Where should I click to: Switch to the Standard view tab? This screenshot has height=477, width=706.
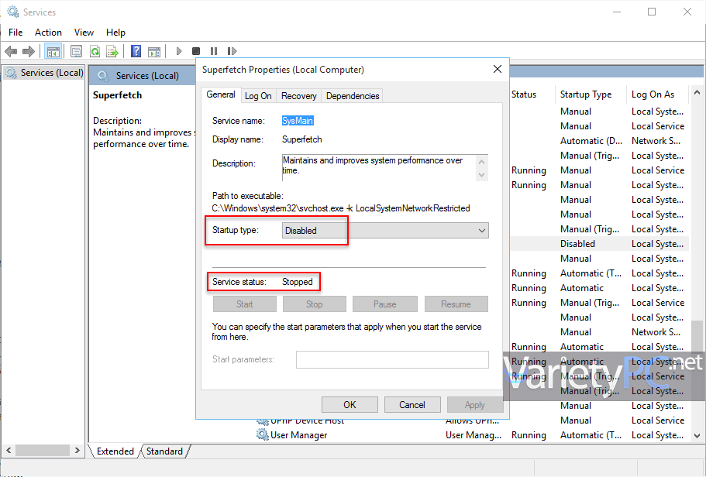coord(164,451)
